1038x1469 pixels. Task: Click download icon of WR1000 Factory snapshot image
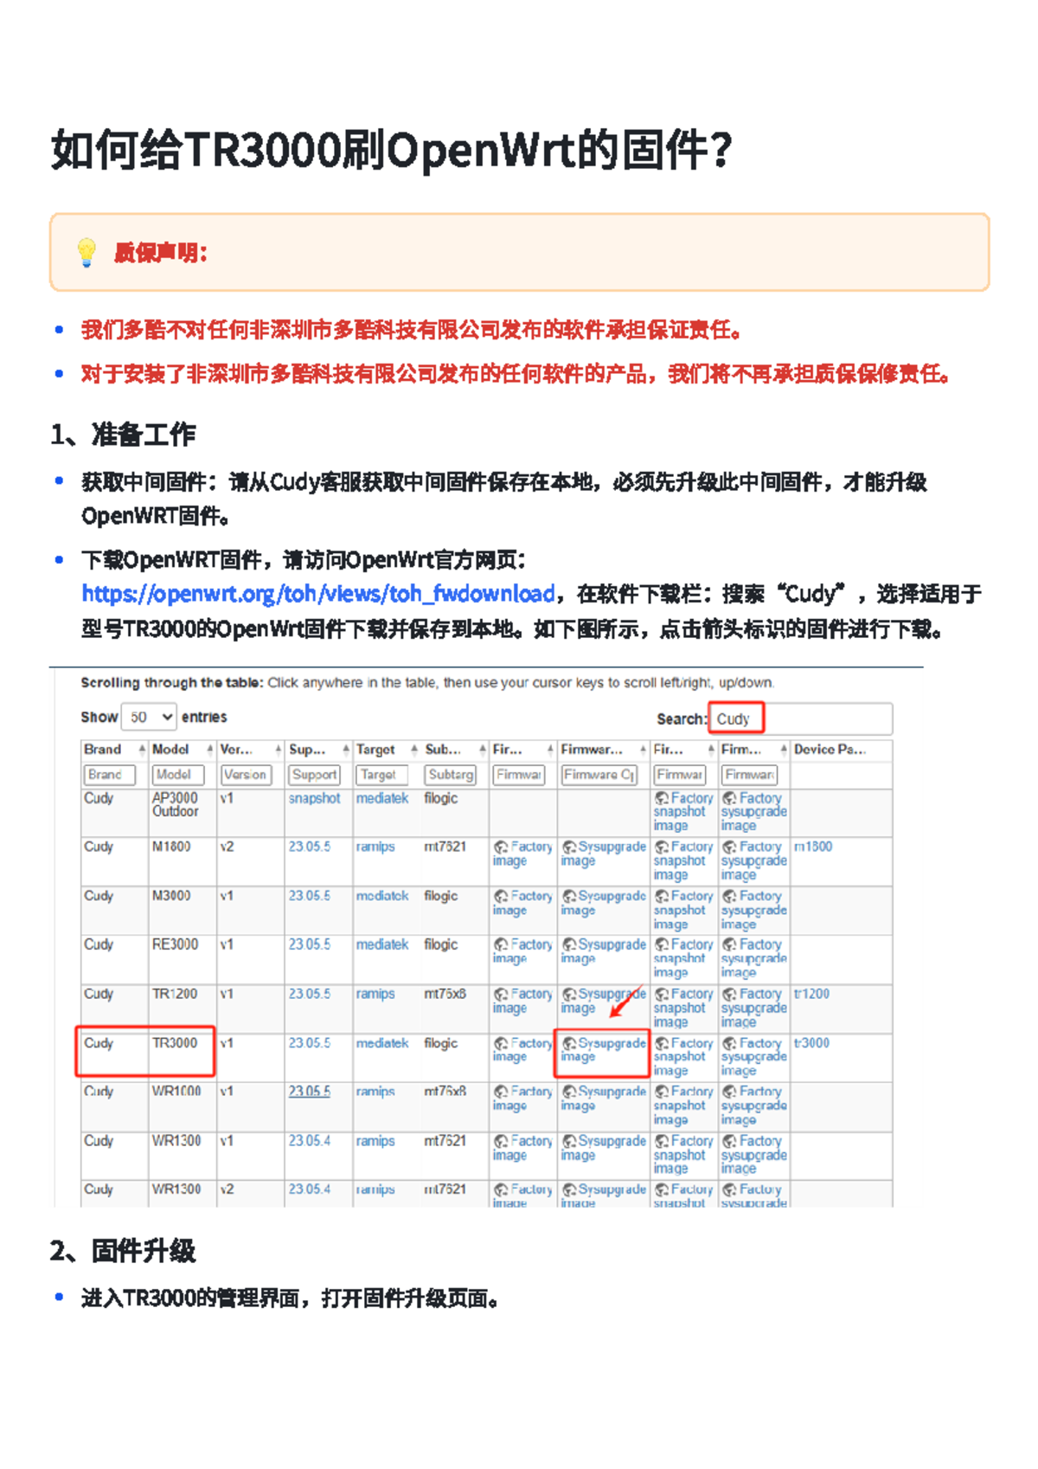coord(662,1092)
